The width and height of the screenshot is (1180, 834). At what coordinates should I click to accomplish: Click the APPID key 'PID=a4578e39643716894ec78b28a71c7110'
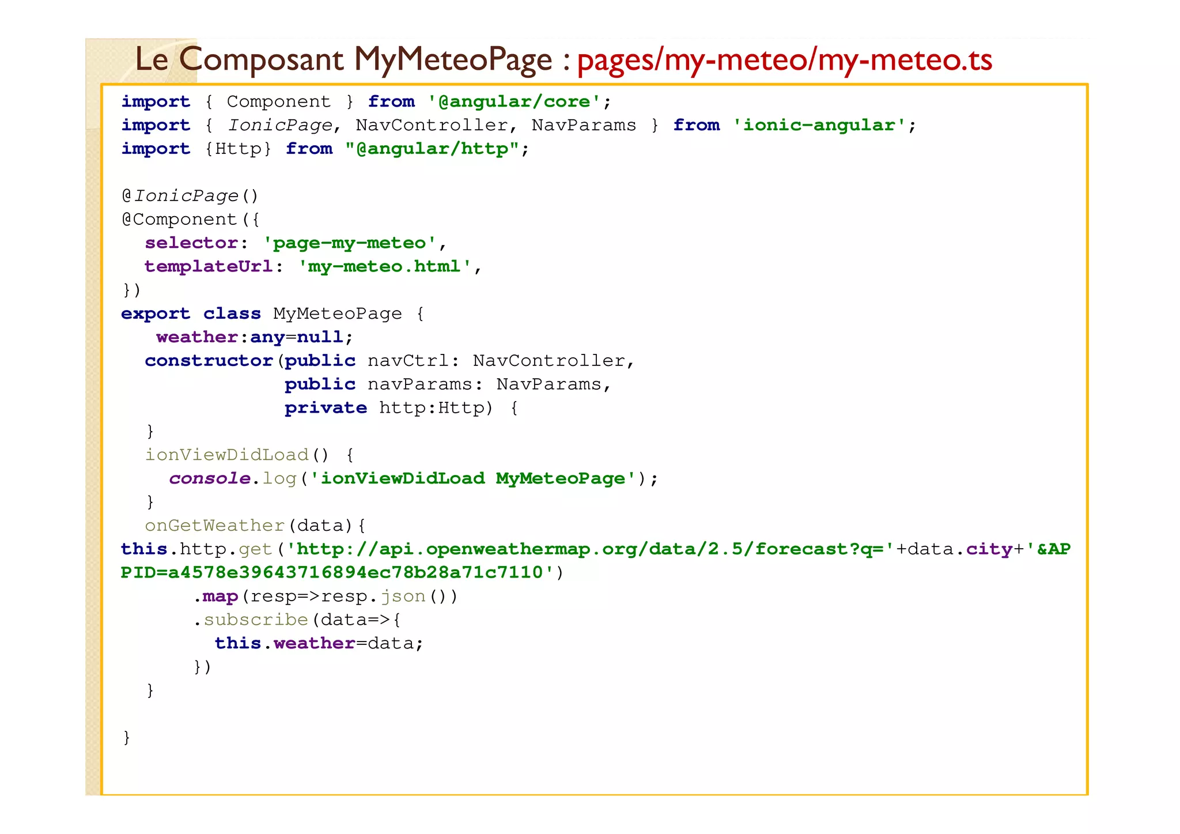(337, 573)
